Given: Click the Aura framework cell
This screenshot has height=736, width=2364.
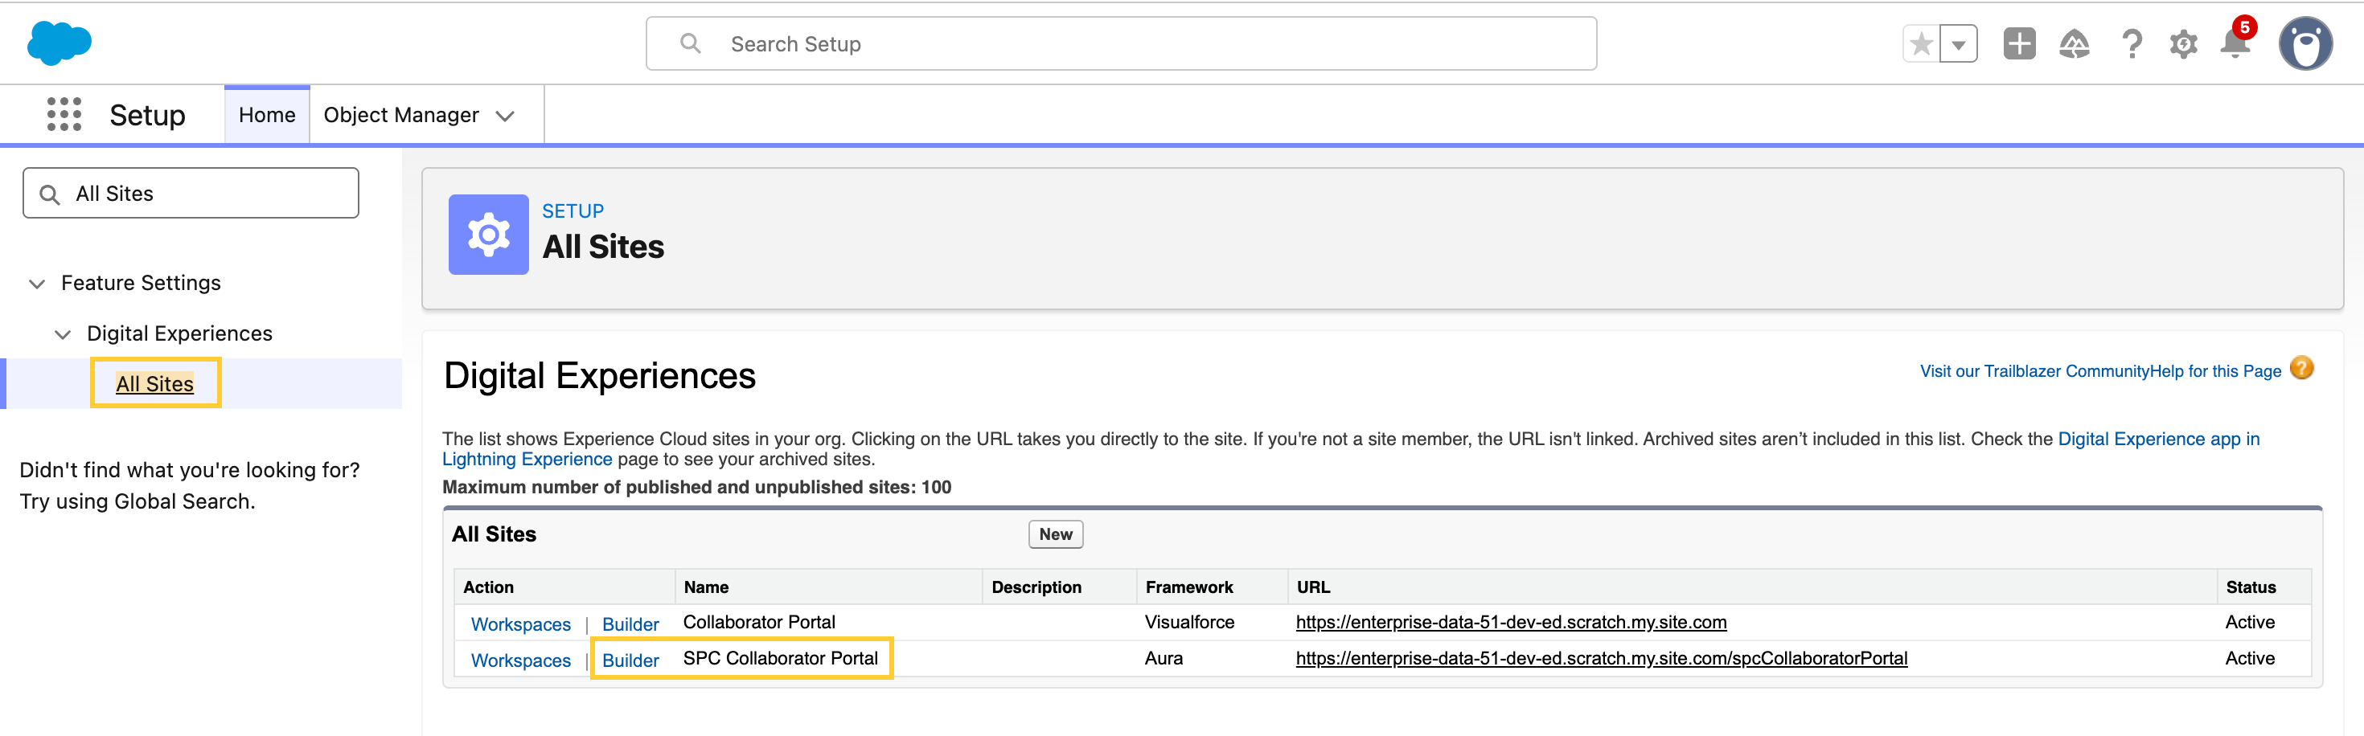Looking at the screenshot, I should [1164, 659].
